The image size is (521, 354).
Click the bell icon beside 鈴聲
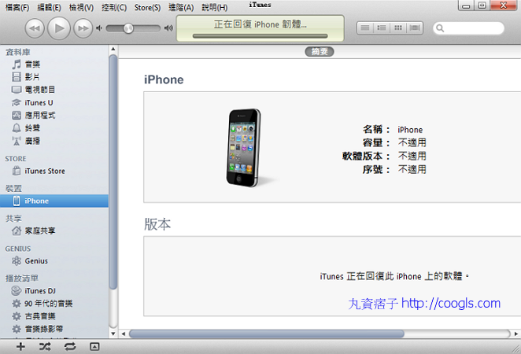(17, 128)
